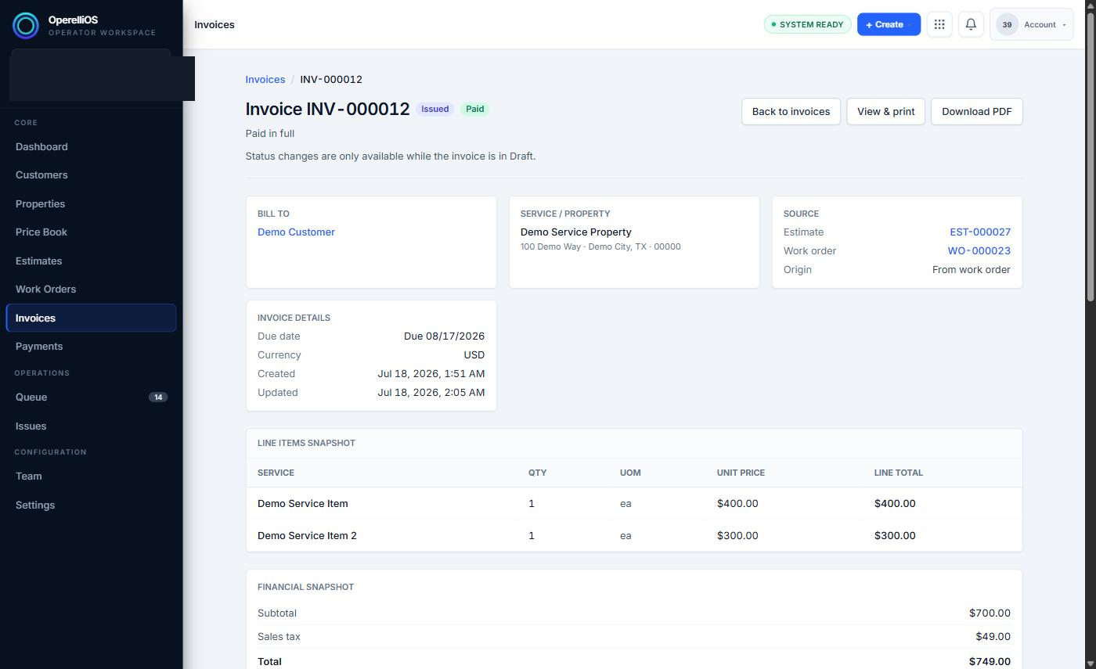Click the Demo Service Item row
The width and height of the screenshot is (1096, 669).
tap(634, 503)
